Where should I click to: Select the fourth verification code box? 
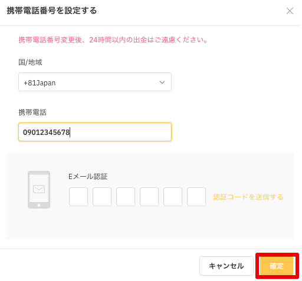tap(149, 197)
